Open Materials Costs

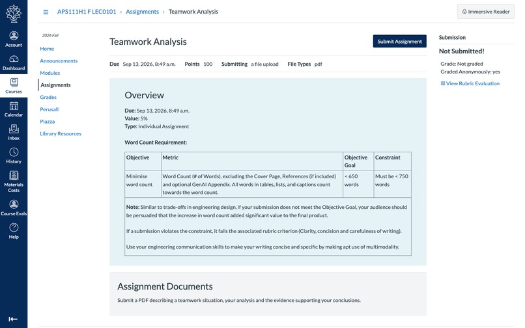point(14,182)
